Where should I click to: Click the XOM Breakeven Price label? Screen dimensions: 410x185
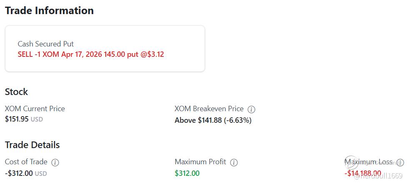(209, 109)
